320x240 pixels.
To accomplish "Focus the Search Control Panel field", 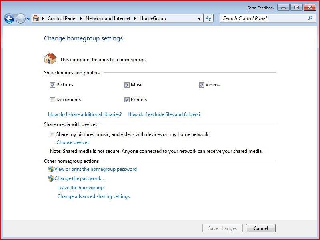I will click(265, 18).
